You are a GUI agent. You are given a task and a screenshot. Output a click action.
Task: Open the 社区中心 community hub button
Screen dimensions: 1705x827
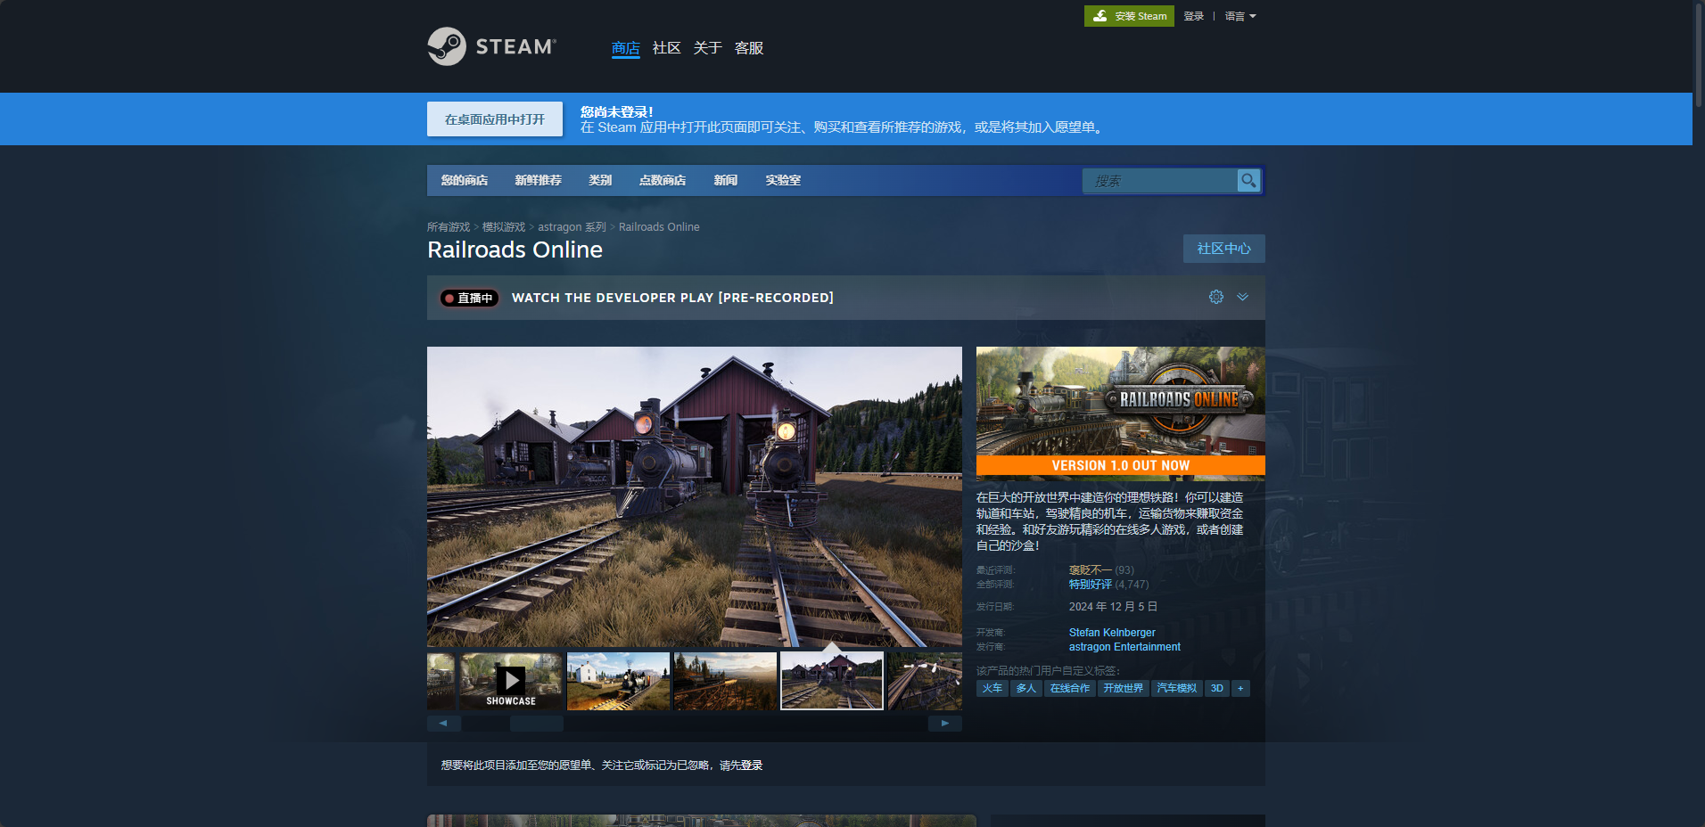click(1223, 249)
